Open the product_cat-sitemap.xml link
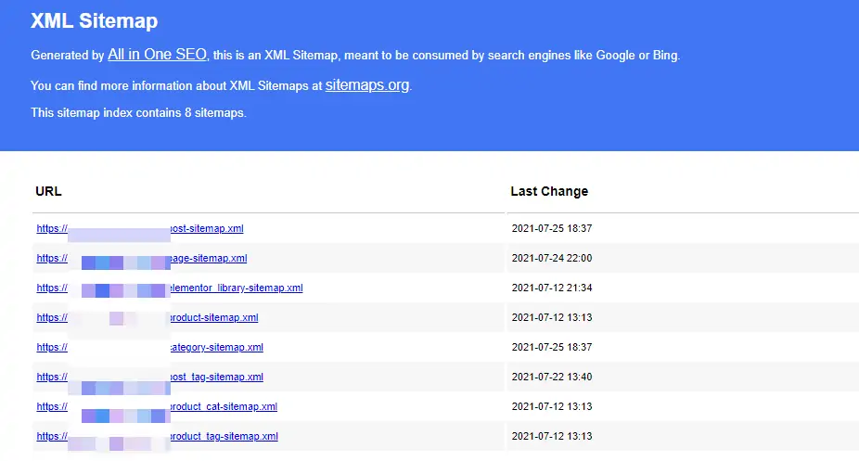859x461 pixels. 224,406
